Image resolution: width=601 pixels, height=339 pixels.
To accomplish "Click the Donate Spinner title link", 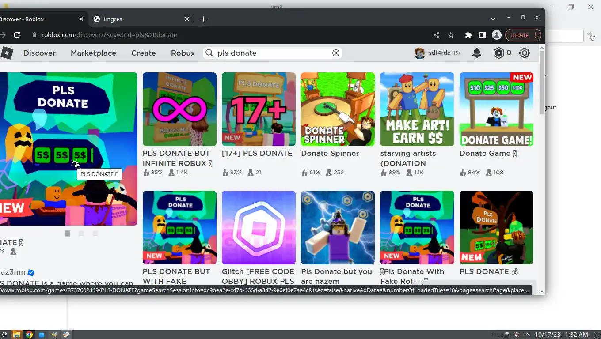I will 330,153.
